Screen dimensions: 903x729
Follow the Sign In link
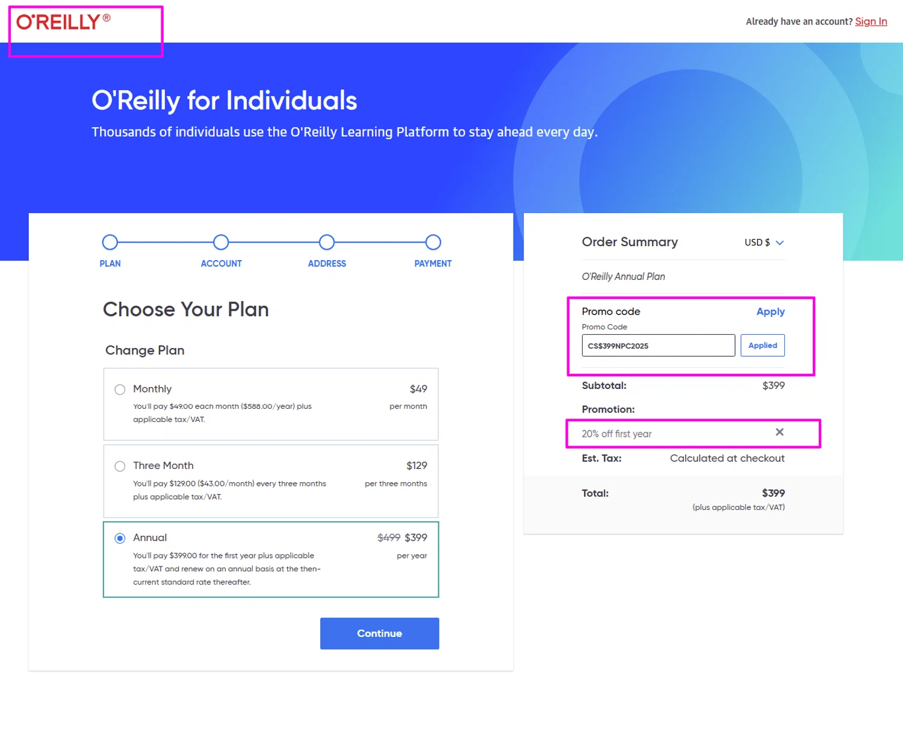point(871,22)
